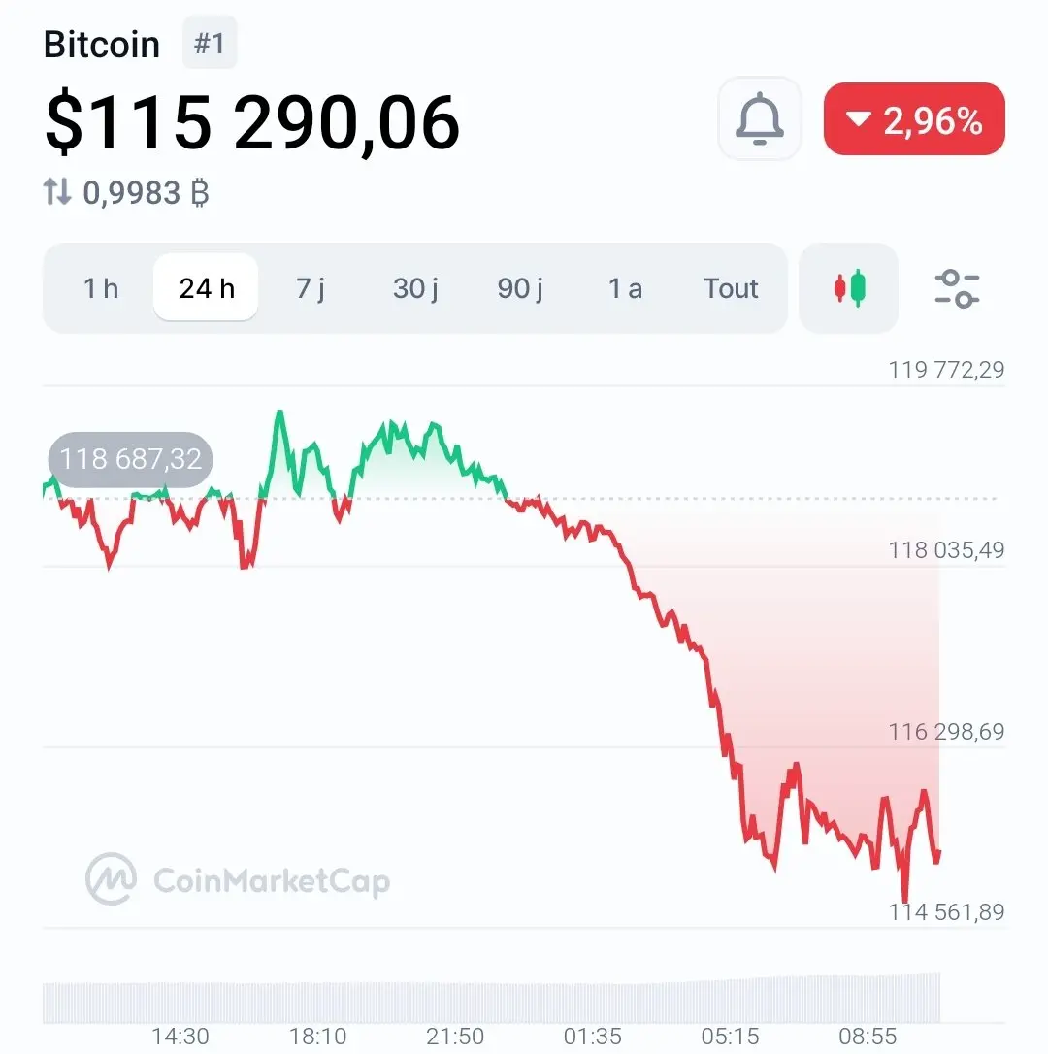1048x1054 pixels.
Task: Open chart settings sliders icon
Action: [957, 288]
